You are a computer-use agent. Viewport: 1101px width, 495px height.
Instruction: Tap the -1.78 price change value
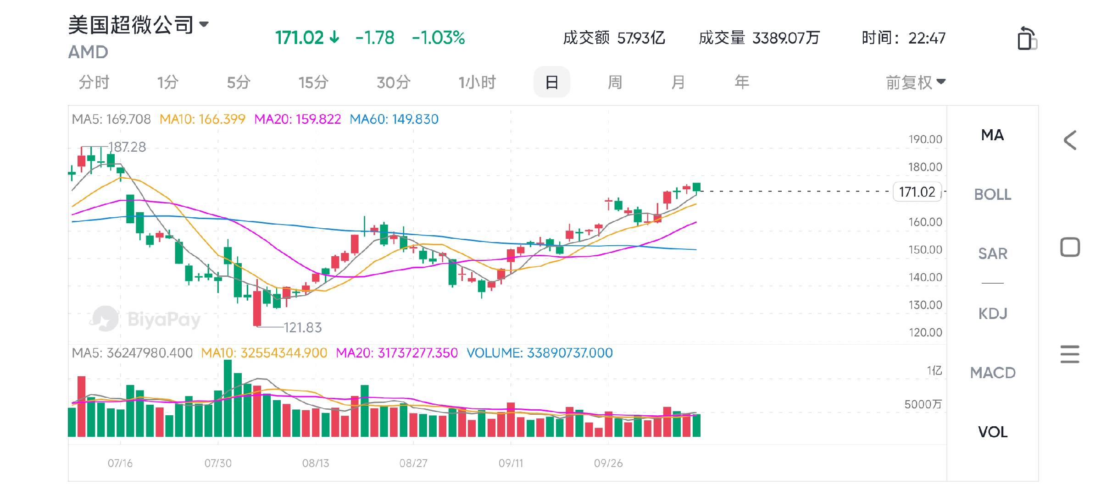[375, 38]
